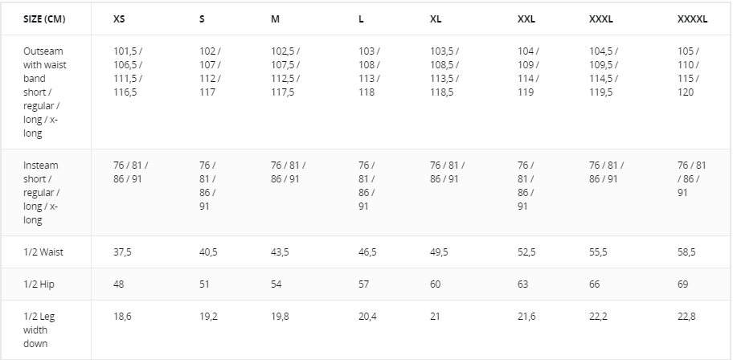Select the 1/2 Hip row label
The image size is (733, 360).
[39, 284]
